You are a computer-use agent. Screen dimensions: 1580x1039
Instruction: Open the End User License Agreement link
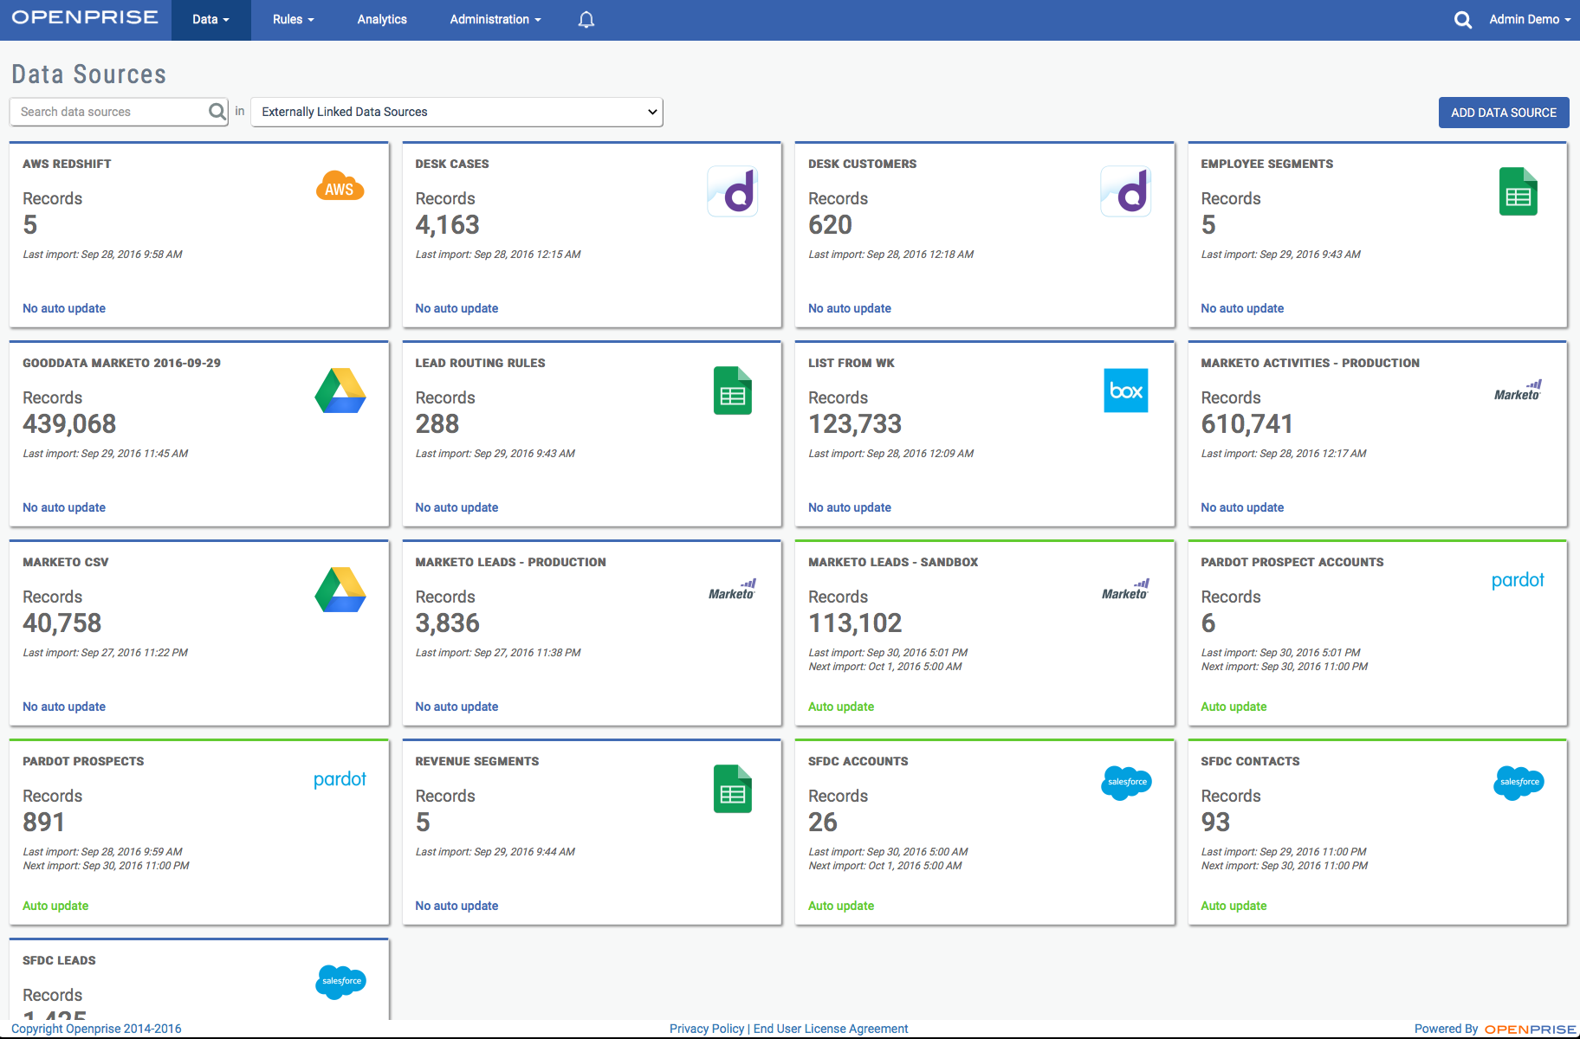pyautogui.click(x=831, y=1029)
